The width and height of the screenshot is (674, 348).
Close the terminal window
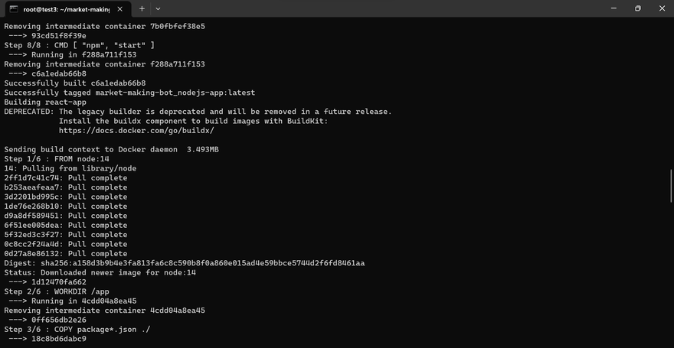tap(661, 8)
